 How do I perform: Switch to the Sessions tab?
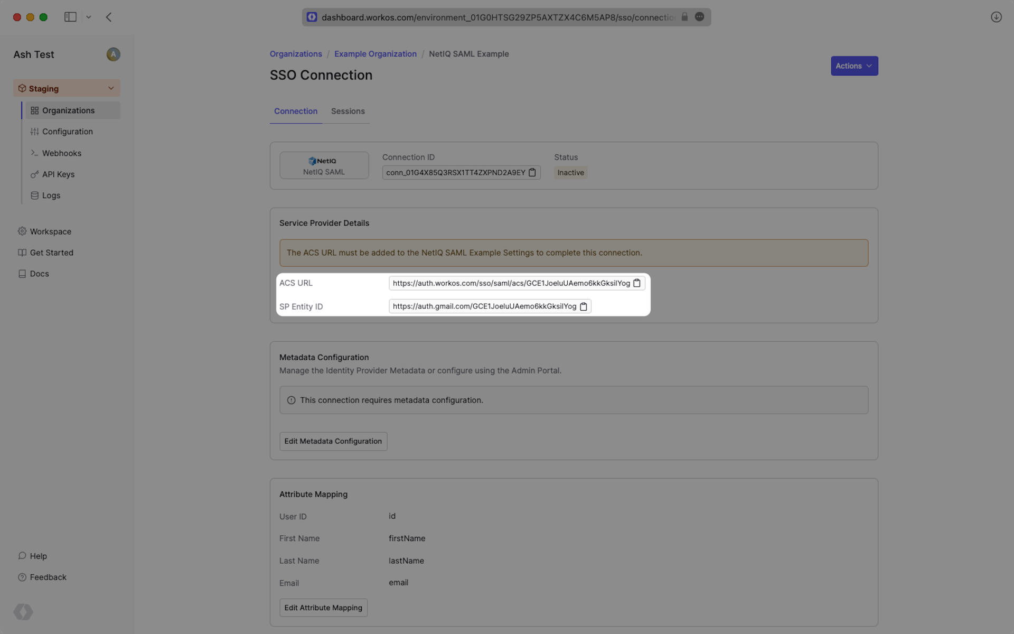pos(348,111)
